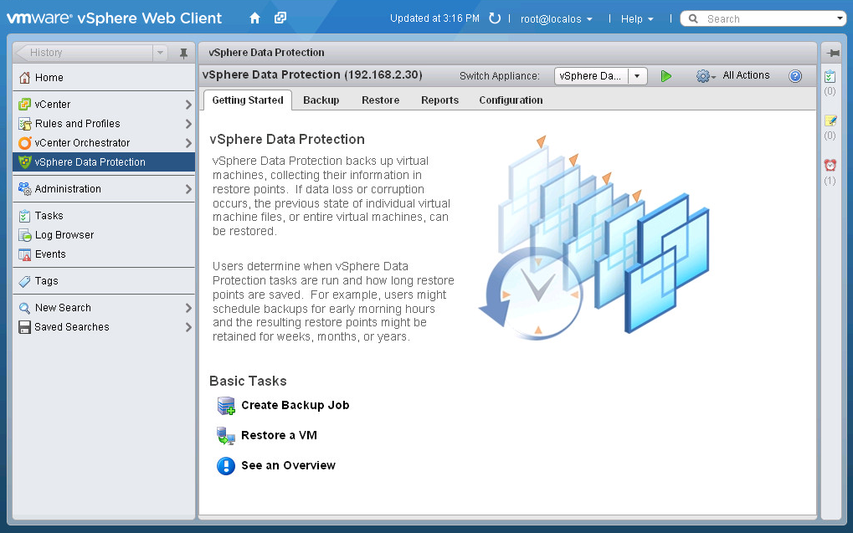Expand the vCenter chevron
The width and height of the screenshot is (853, 533).
[188, 105]
